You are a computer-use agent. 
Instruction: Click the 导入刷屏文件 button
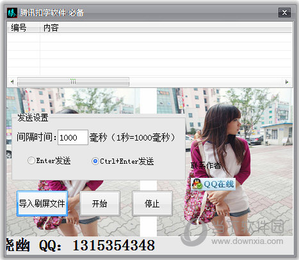click(x=42, y=204)
